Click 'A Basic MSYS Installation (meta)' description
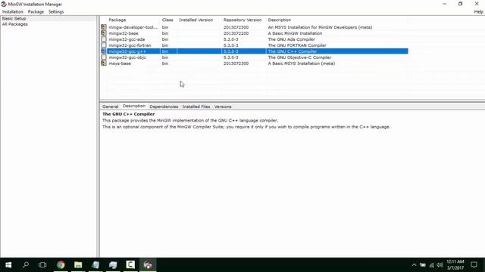The width and height of the screenshot is (485, 272). click(x=302, y=63)
